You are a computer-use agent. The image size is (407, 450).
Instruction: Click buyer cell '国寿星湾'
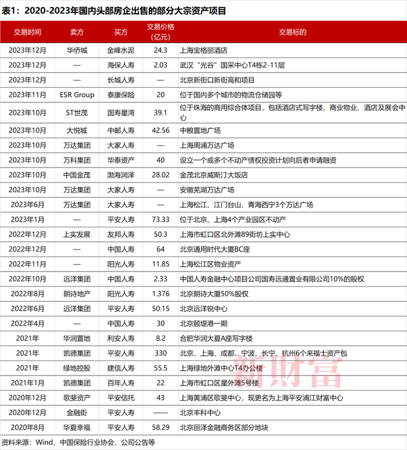120,113
